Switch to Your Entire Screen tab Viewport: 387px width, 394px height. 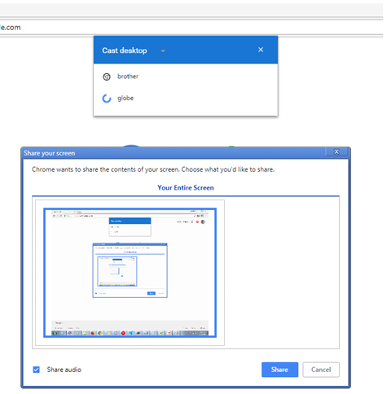tap(186, 188)
